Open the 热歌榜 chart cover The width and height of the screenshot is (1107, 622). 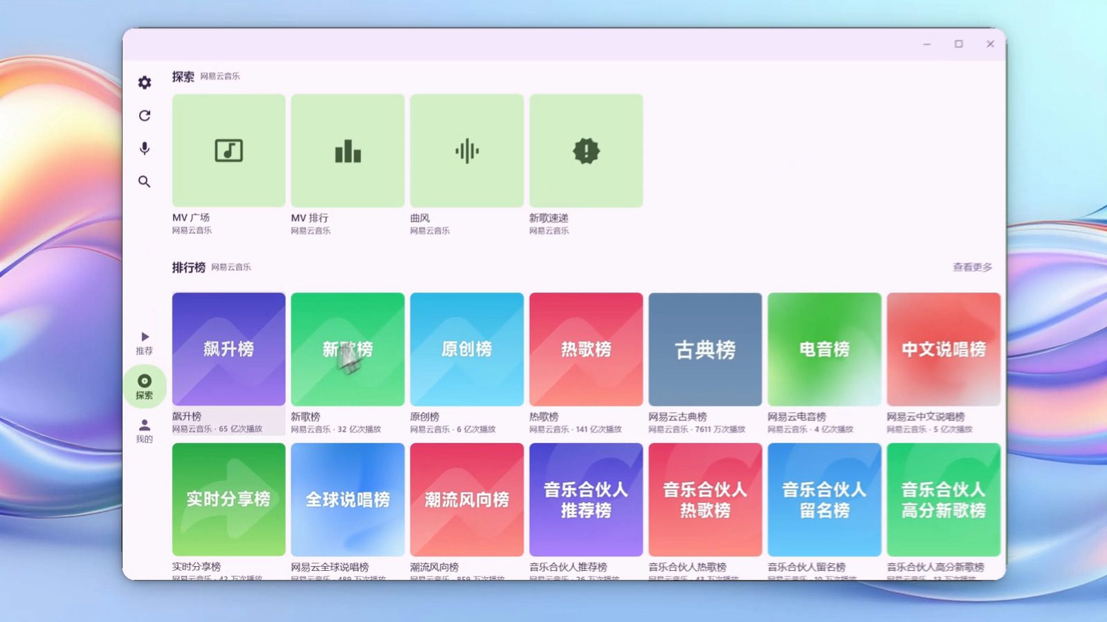coord(586,349)
